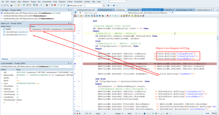The image size is (219, 115).
Task: Click the blue Back navigation arrow
Action: [x=108, y=6]
